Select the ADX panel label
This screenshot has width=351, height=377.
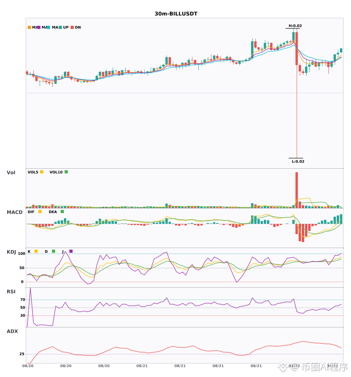pos(12,331)
